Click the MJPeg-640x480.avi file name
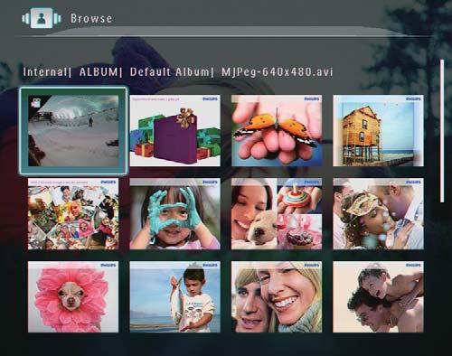The image size is (452, 356). coord(278,72)
